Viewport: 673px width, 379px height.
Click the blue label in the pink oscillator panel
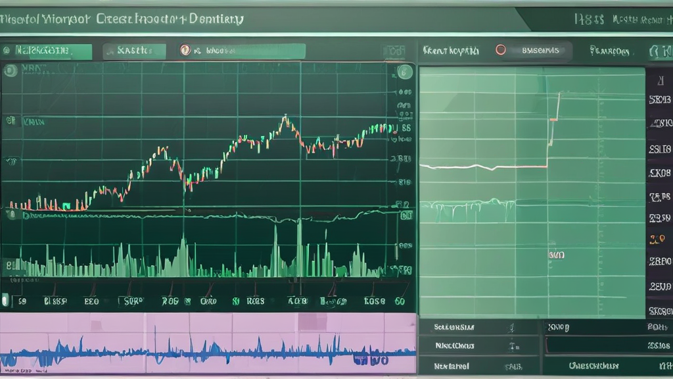[371, 360]
